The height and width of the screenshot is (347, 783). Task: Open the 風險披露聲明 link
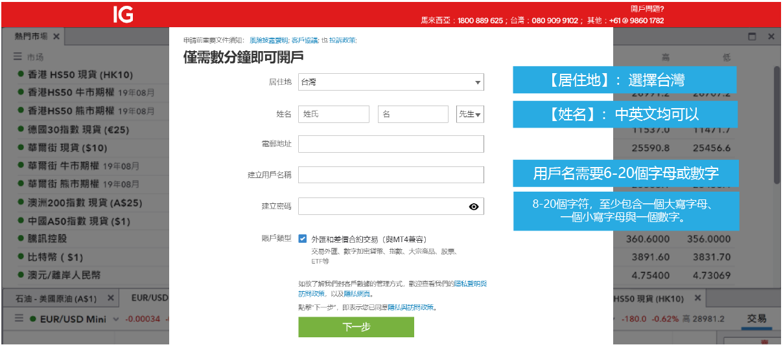(x=269, y=40)
